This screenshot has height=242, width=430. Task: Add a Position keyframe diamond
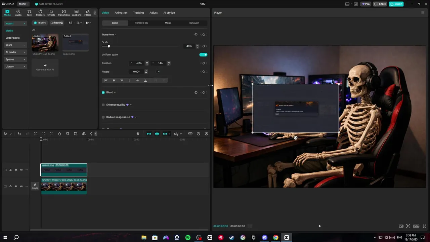[204, 63]
